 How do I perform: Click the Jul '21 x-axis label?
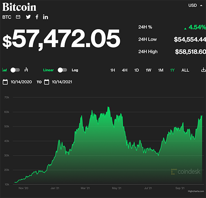148,188
